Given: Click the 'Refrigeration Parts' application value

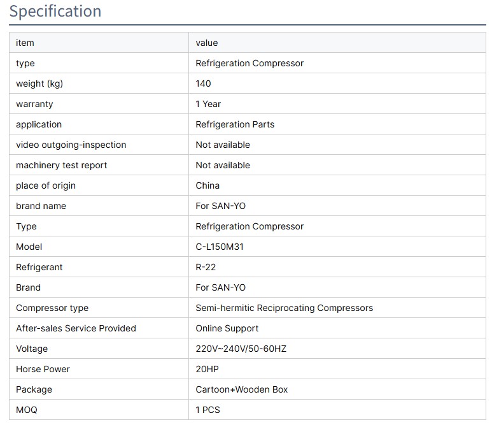Looking at the screenshot, I should pos(235,124).
